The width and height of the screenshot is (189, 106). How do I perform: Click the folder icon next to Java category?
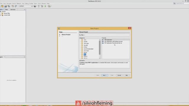pos(82,40)
